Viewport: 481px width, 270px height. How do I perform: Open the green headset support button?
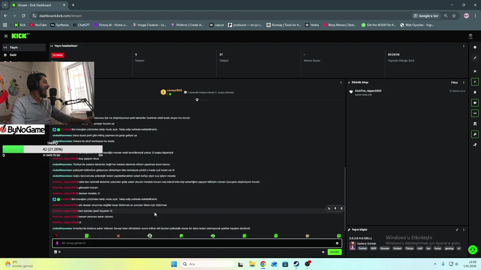click(473, 249)
